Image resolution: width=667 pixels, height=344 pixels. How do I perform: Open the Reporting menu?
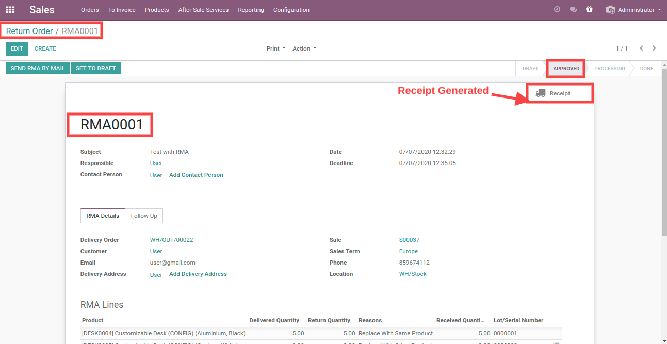point(251,10)
